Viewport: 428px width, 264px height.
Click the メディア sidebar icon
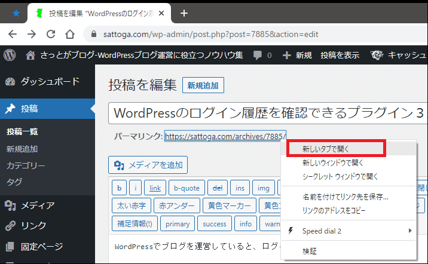coord(10,205)
